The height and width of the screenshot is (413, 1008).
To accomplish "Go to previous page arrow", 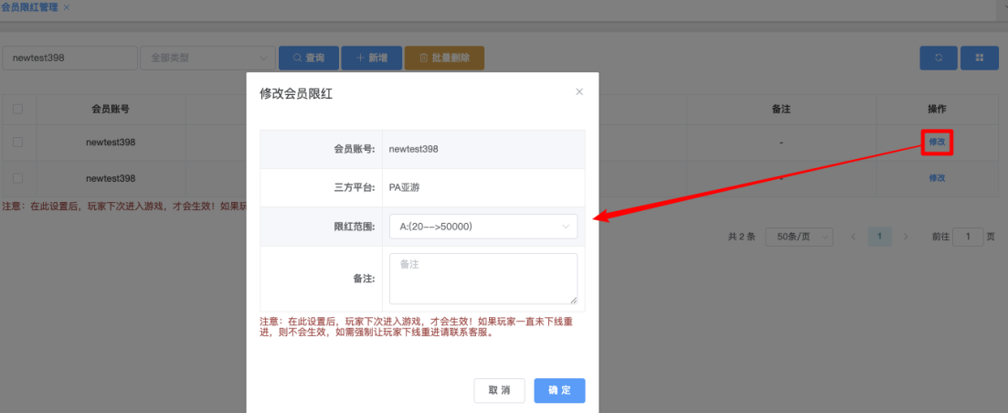I will click(854, 237).
